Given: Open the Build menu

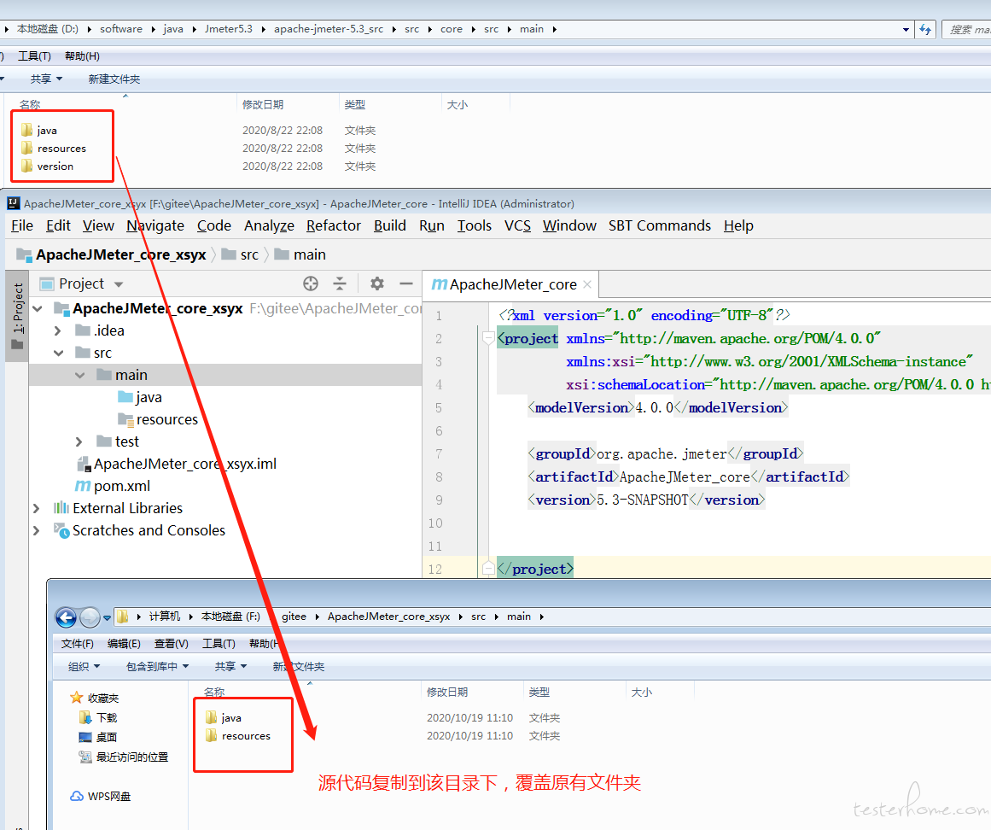Looking at the screenshot, I should tap(390, 225).
